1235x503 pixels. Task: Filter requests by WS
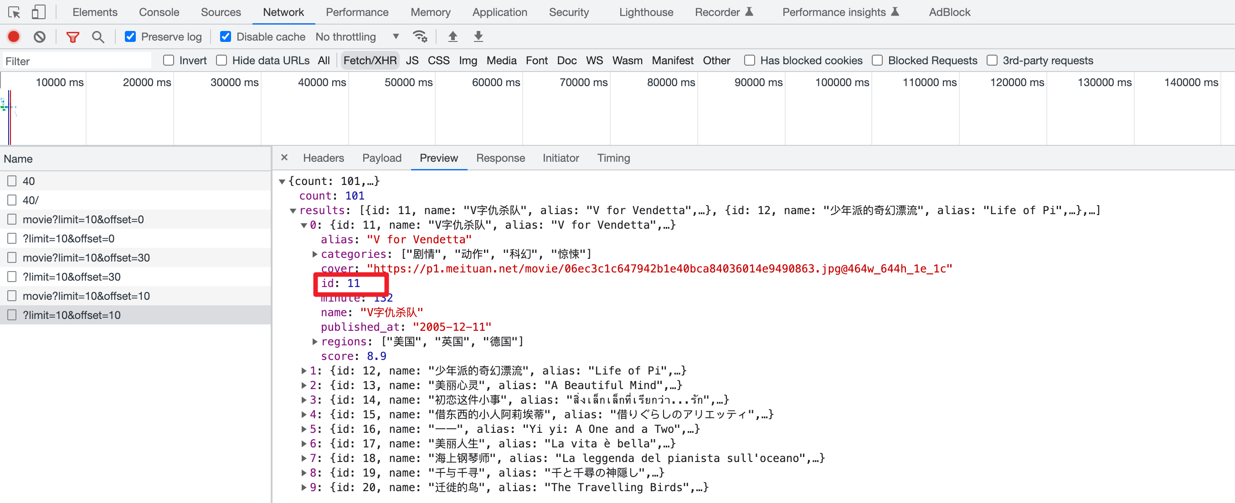click(x=595, y=61)
